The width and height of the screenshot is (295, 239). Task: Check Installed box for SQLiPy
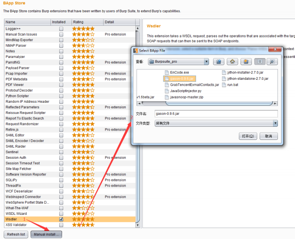click(61, 180)
